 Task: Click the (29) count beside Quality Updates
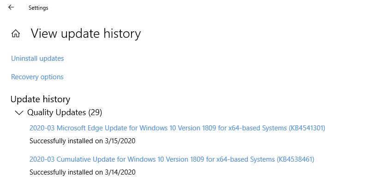pyautogui.click(x=95, y=112)
